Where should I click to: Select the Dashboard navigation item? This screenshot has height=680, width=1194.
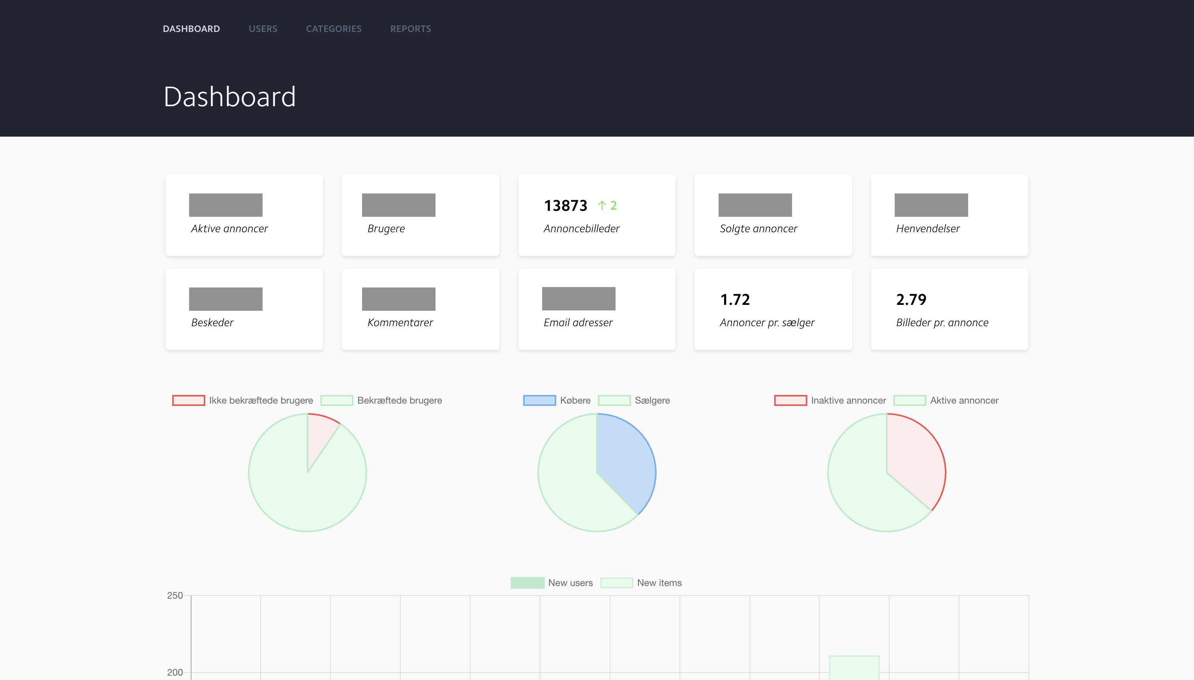click(x=191, y=29)
